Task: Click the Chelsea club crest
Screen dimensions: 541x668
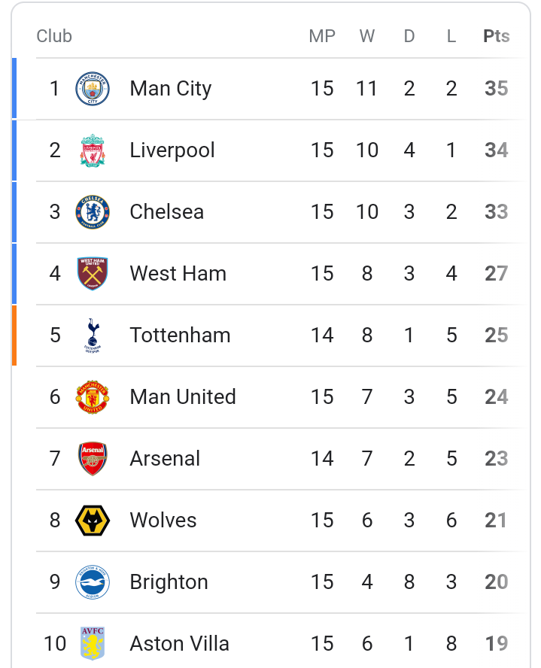Action: click(93, 211)
